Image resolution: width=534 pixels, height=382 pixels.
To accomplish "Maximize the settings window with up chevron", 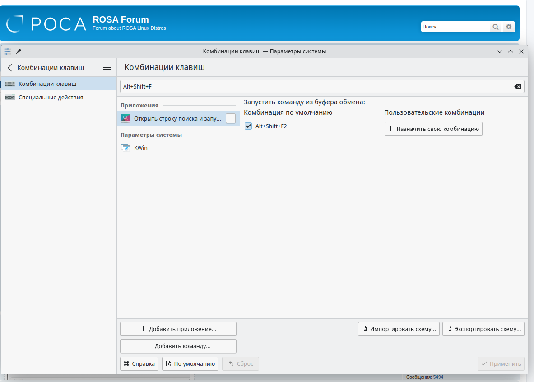I will point(511,51).
